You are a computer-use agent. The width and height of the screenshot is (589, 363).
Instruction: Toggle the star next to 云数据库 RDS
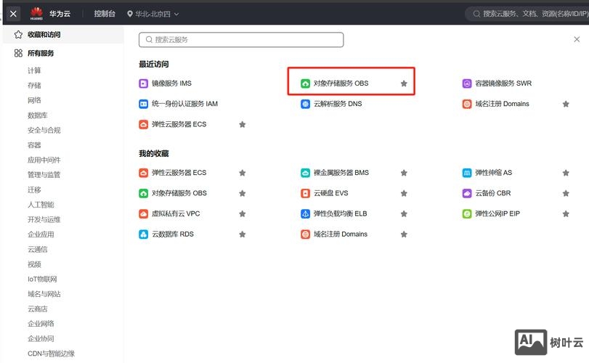(242, 234)
